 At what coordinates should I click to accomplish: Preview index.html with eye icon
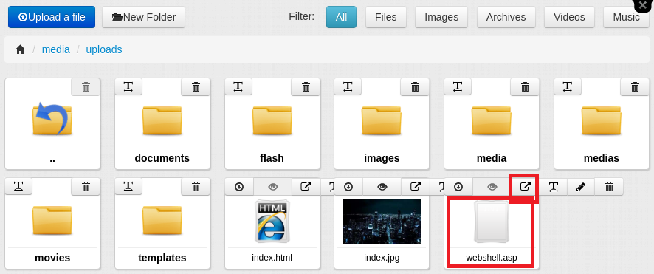[x=273, y=187]
